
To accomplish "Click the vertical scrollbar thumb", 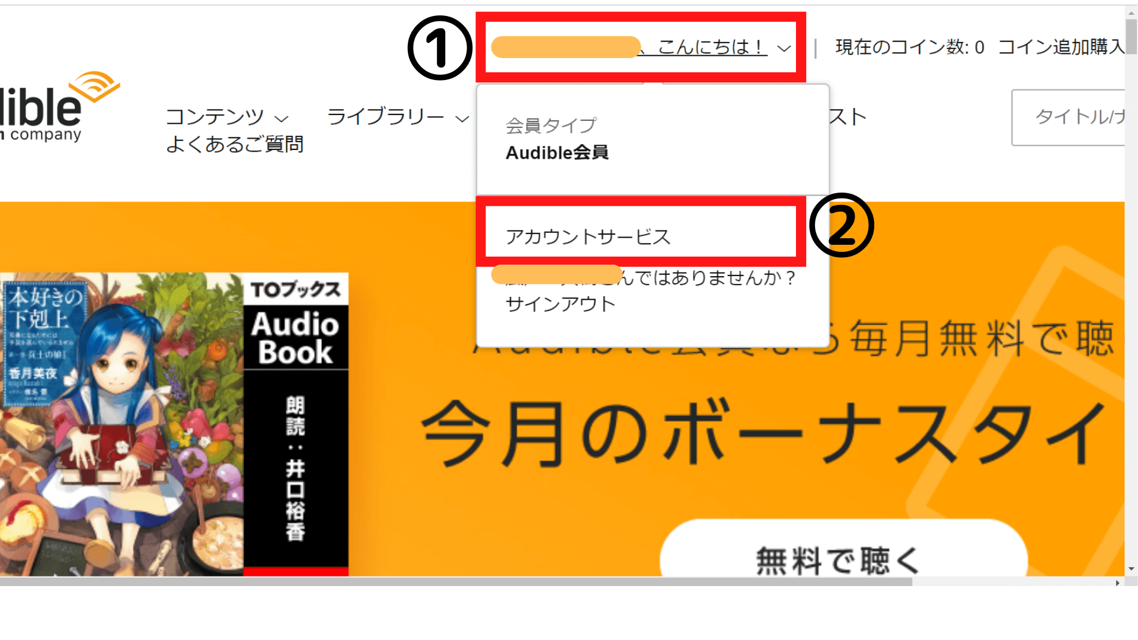I will click(1131, 37).
